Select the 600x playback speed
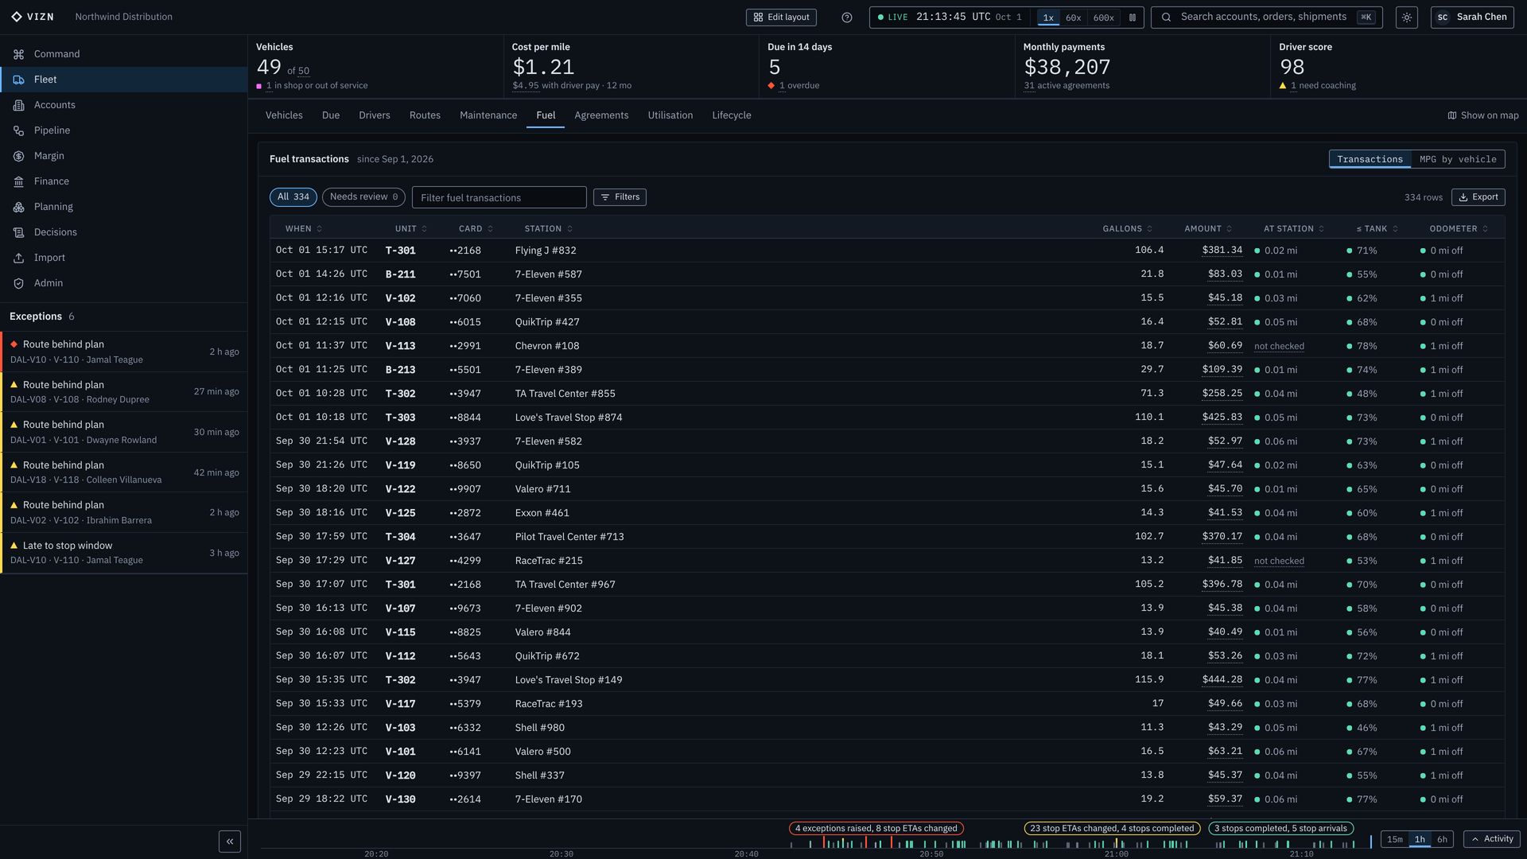 (1103, 17)
